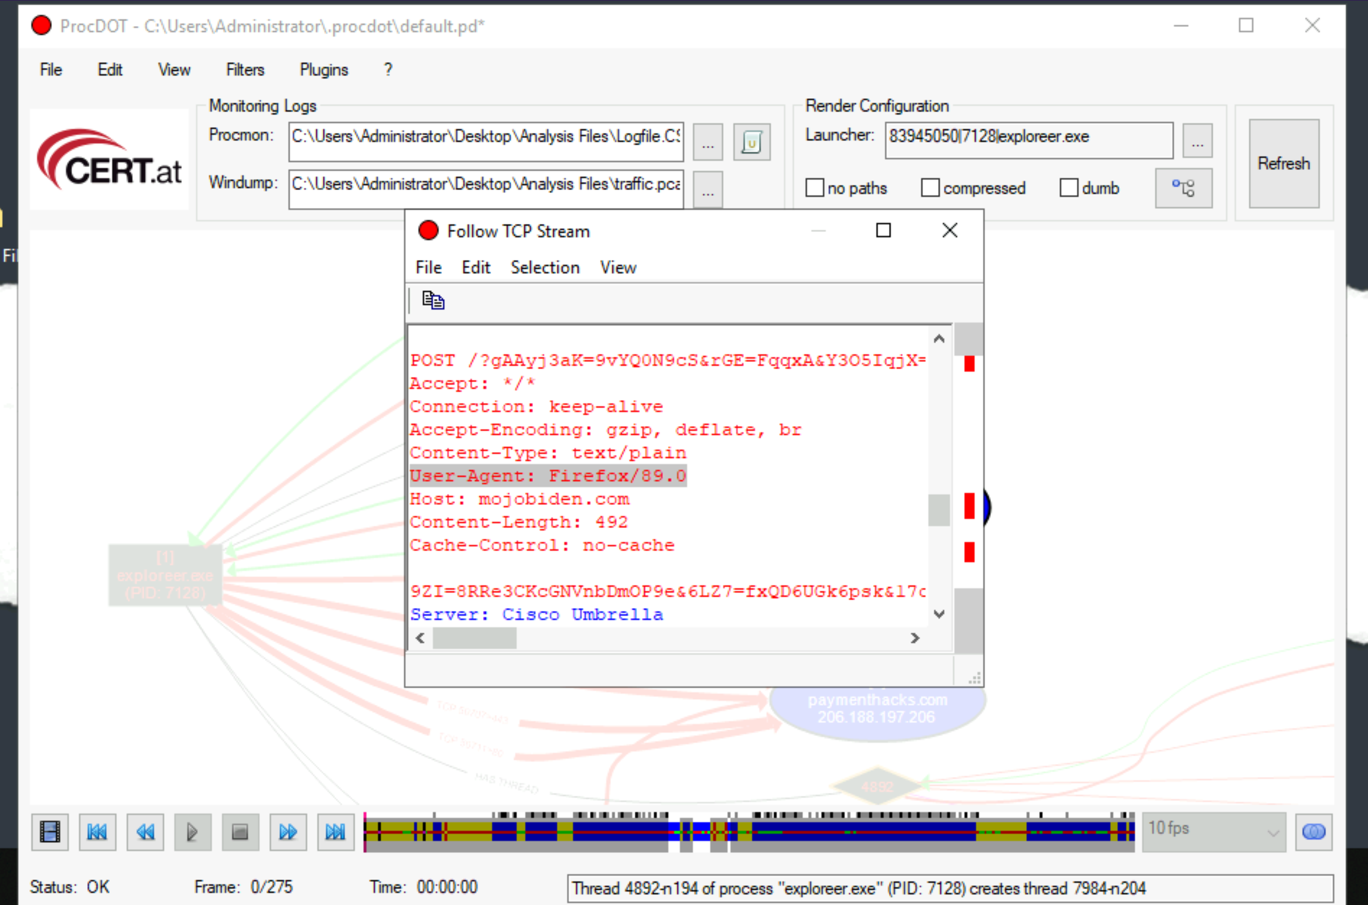Click the horizontal scrollbar thumb in stream
Image resolution: width=1368 pixels, height=905 pixels.
click(x=474, y=638)
